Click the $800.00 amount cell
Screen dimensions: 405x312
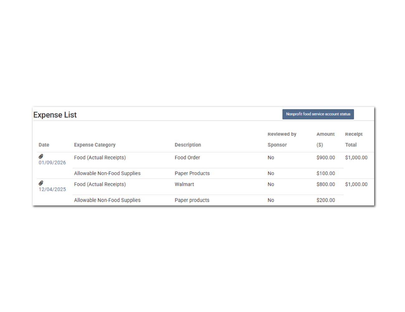point(326,184)
